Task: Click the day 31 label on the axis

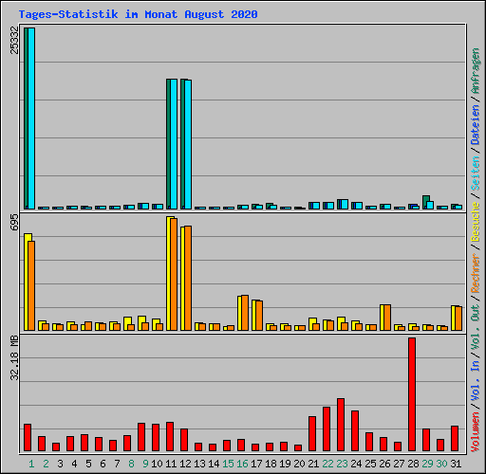Action: [456, 464]
